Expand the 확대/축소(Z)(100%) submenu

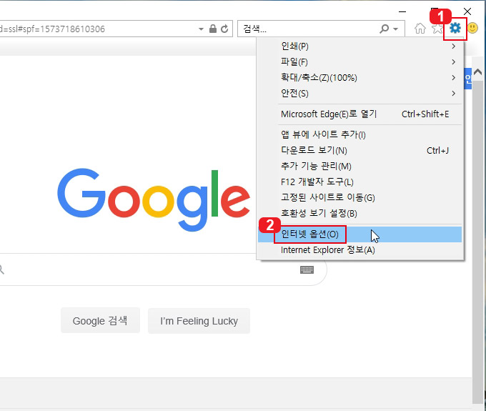click(359, 77)
